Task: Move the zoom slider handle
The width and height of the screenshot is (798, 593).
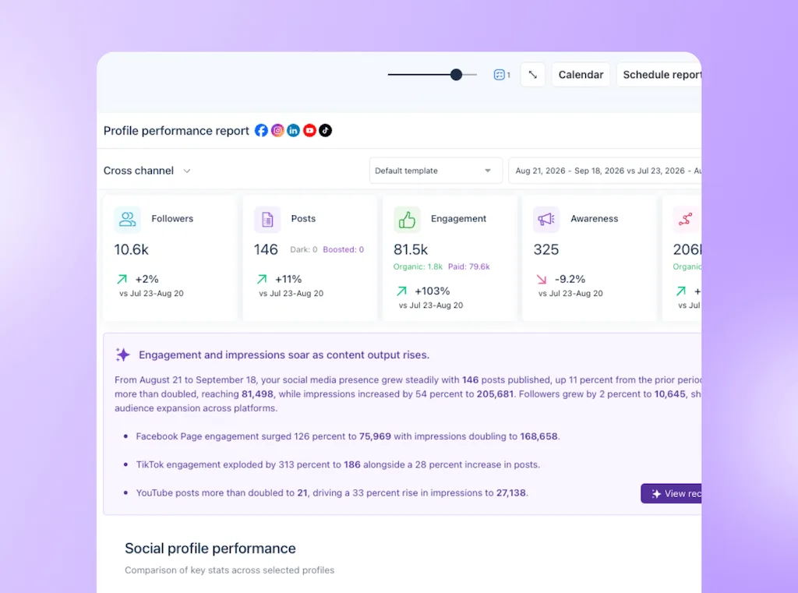Action: [456, 75]
